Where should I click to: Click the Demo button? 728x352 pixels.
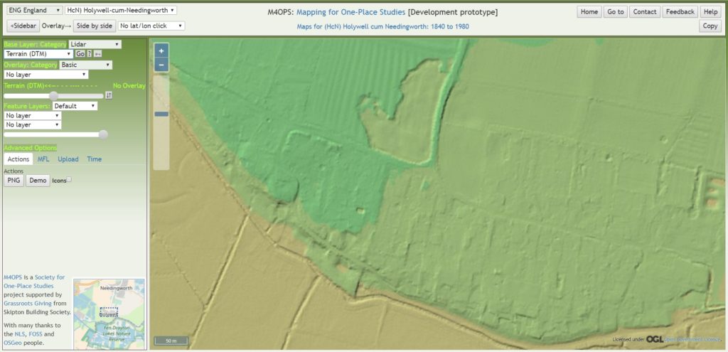(38, 181)
